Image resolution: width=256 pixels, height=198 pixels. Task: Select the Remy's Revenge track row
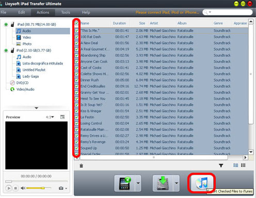(162, 142)
